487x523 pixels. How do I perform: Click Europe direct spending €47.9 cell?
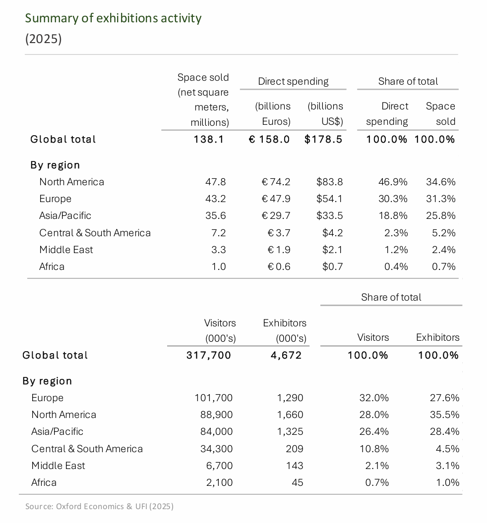coord(276,199)
